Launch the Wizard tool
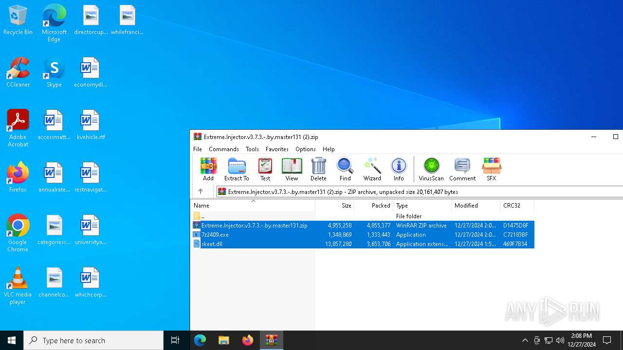The height and width of the screenshot is (350, 623). pos(372,169)
